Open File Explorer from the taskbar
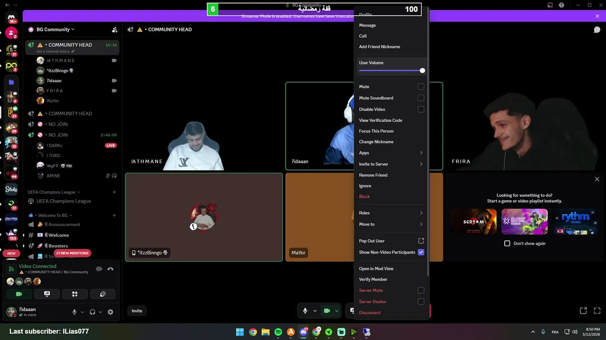Viewport: 606px width, 340px height. coord(266,332)
